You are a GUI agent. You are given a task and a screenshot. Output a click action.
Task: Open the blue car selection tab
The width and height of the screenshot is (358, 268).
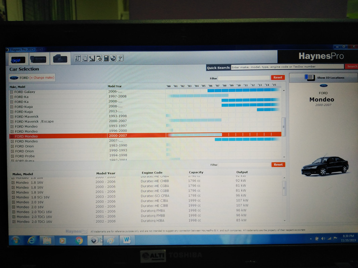coord(18,60)
